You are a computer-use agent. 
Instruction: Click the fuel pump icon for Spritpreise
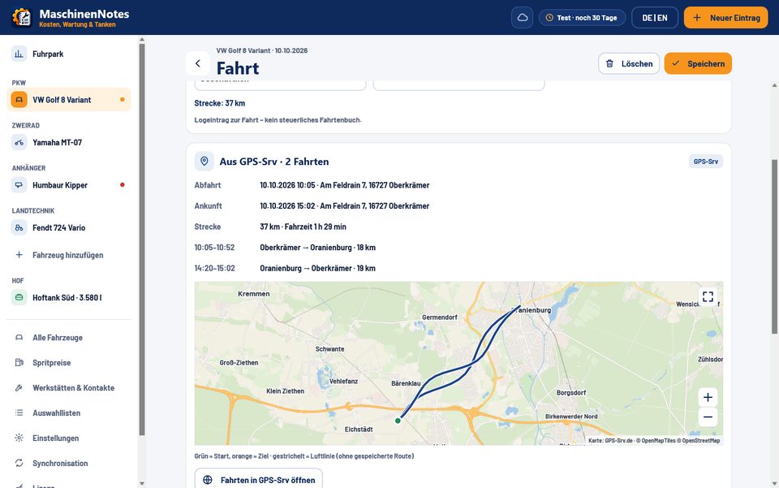pos(19,363)
